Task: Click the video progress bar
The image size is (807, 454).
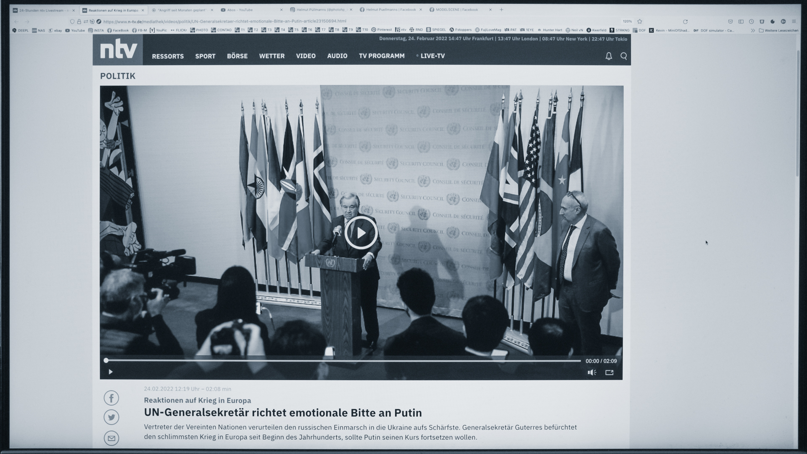Action: pyautogui.click(x=343, y=361)
